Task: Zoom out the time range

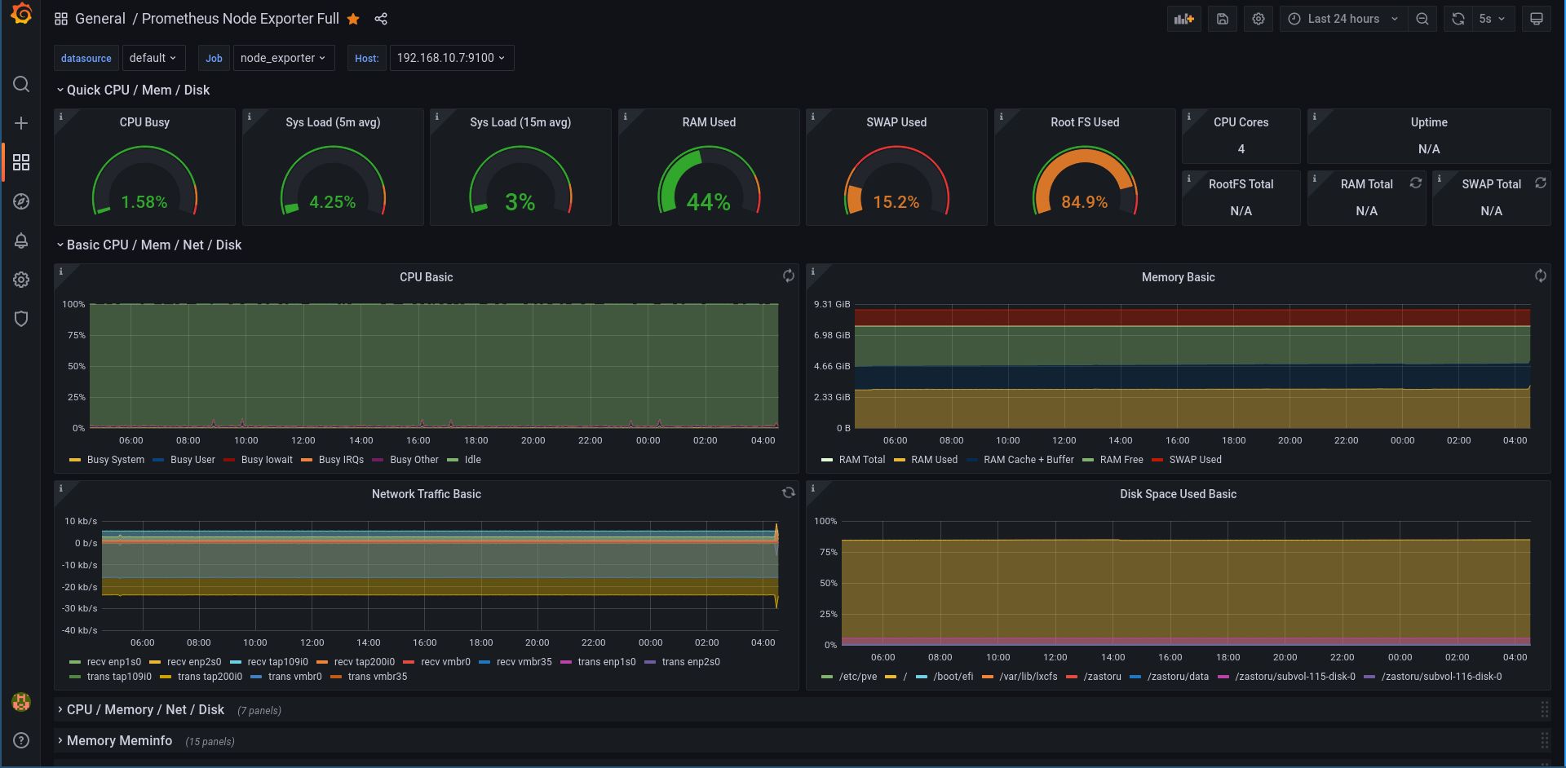Action: pos(1422,19)
